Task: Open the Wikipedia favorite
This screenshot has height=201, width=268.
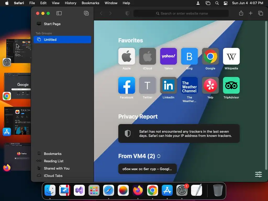Action: 231,57
